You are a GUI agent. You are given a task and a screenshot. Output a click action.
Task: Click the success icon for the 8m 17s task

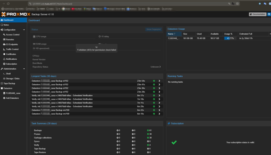[x=154, y=95]
